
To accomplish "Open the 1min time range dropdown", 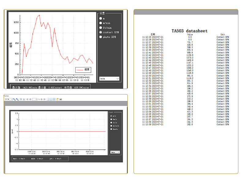I will pyautogui.click(x=109, y=79).
